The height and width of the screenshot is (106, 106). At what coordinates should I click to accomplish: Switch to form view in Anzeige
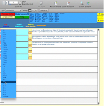click(30, 10)
